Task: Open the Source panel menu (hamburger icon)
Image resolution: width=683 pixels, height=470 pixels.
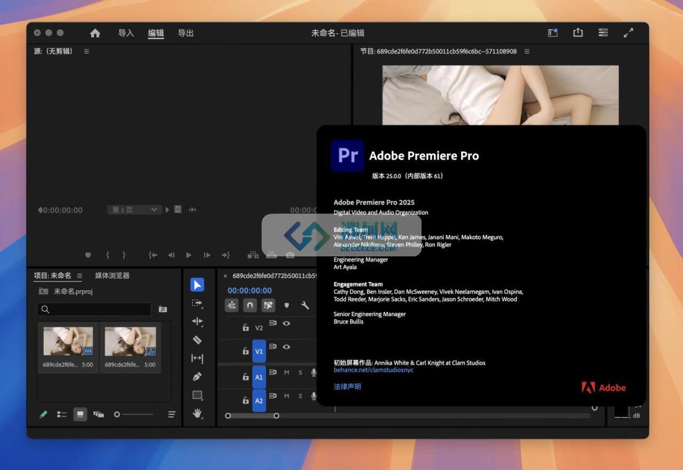Action: [x=86, y=51]
